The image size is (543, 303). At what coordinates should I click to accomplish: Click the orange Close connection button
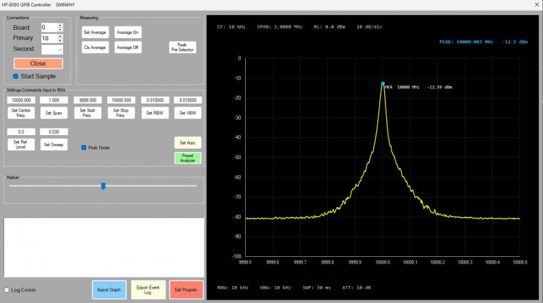[x=38, y=63]
